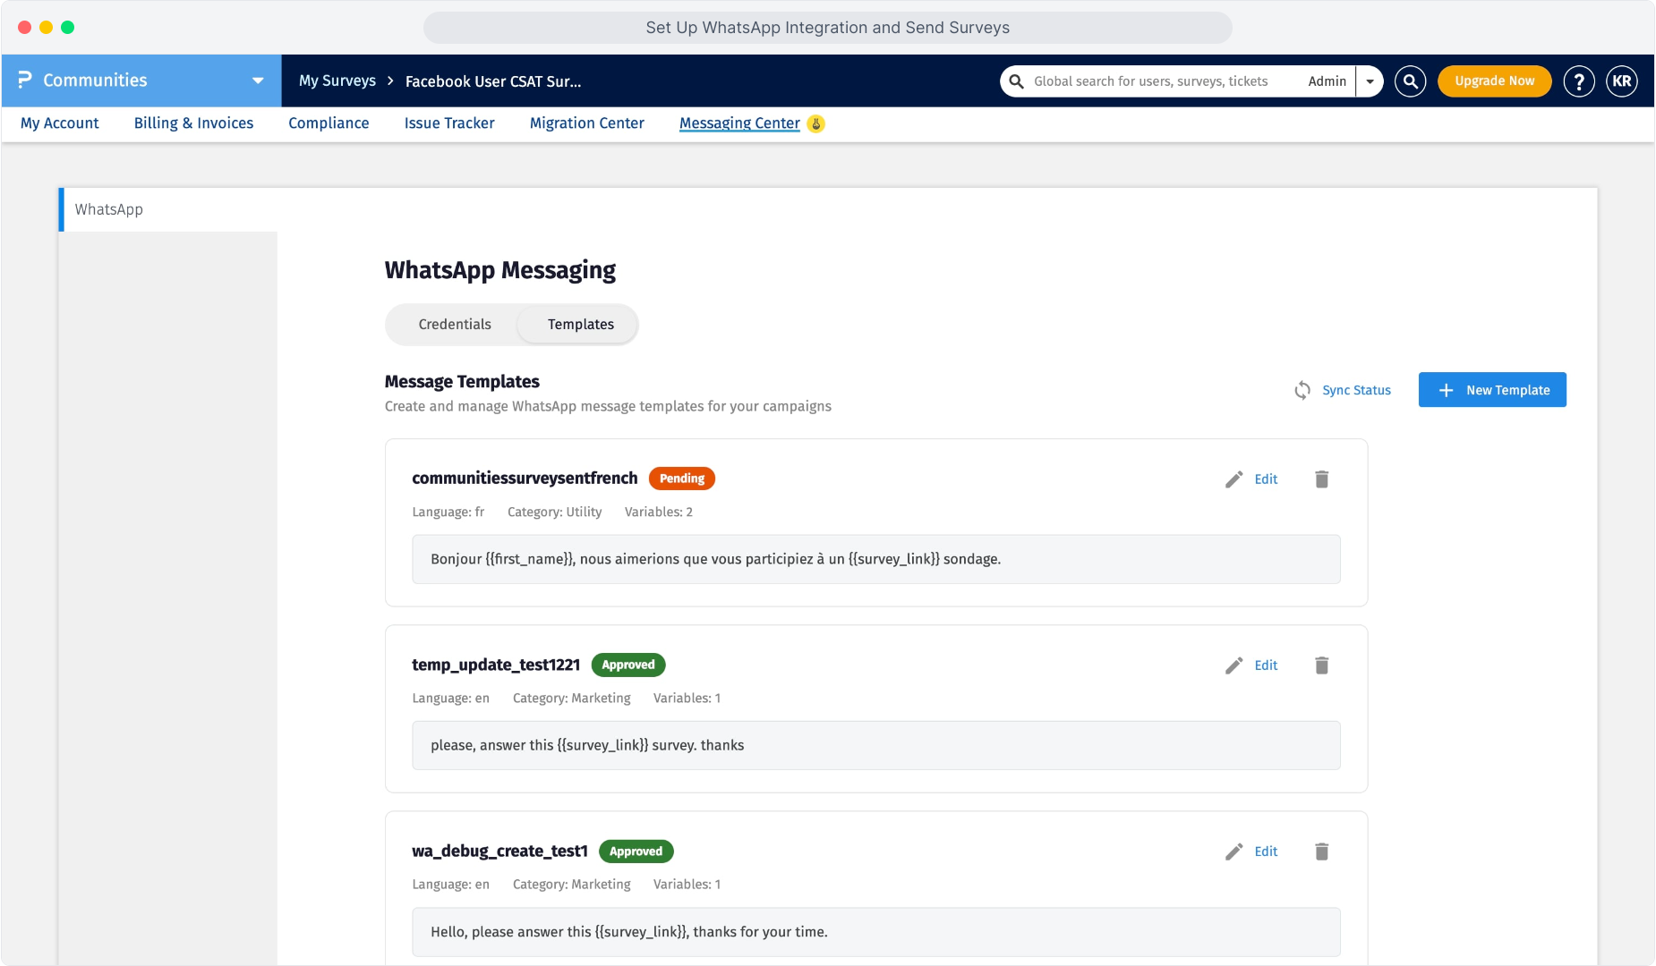The image size is (1656, 966).
Task: Switch to the Credentials tab
Action: [x=455, y=325]
